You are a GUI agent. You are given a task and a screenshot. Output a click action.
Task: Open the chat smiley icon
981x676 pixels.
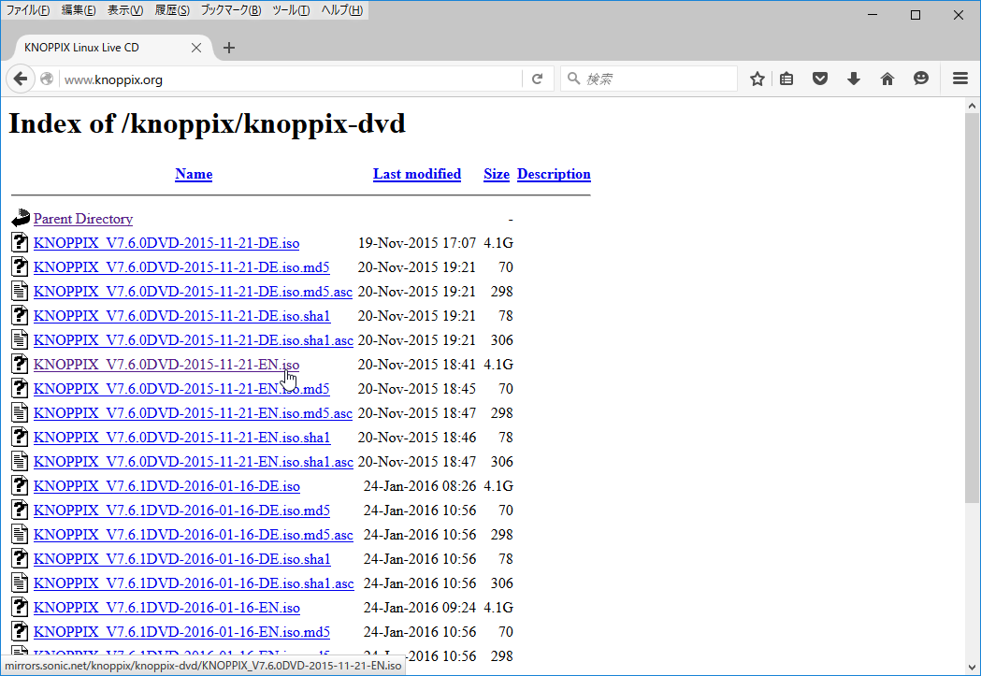click(921, 79)
